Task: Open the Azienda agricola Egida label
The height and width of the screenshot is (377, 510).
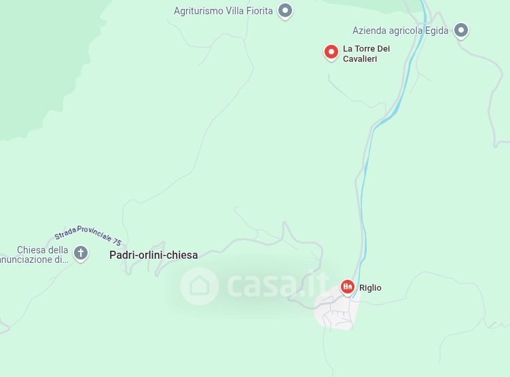Action: (401, 31)
